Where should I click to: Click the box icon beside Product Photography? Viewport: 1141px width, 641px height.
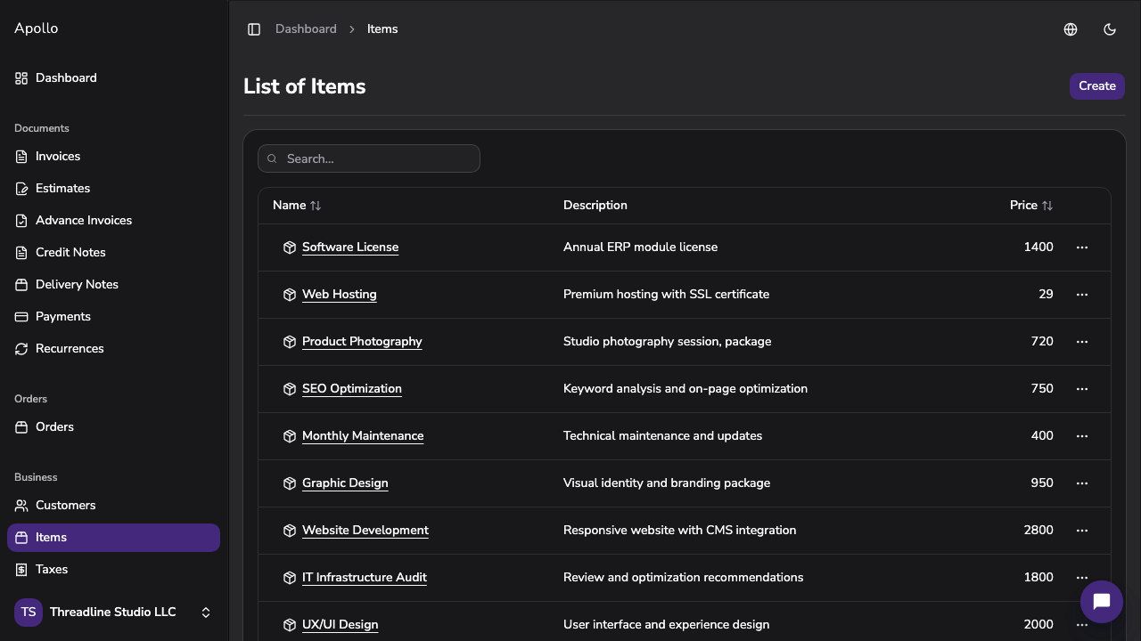tap(290, 342)
